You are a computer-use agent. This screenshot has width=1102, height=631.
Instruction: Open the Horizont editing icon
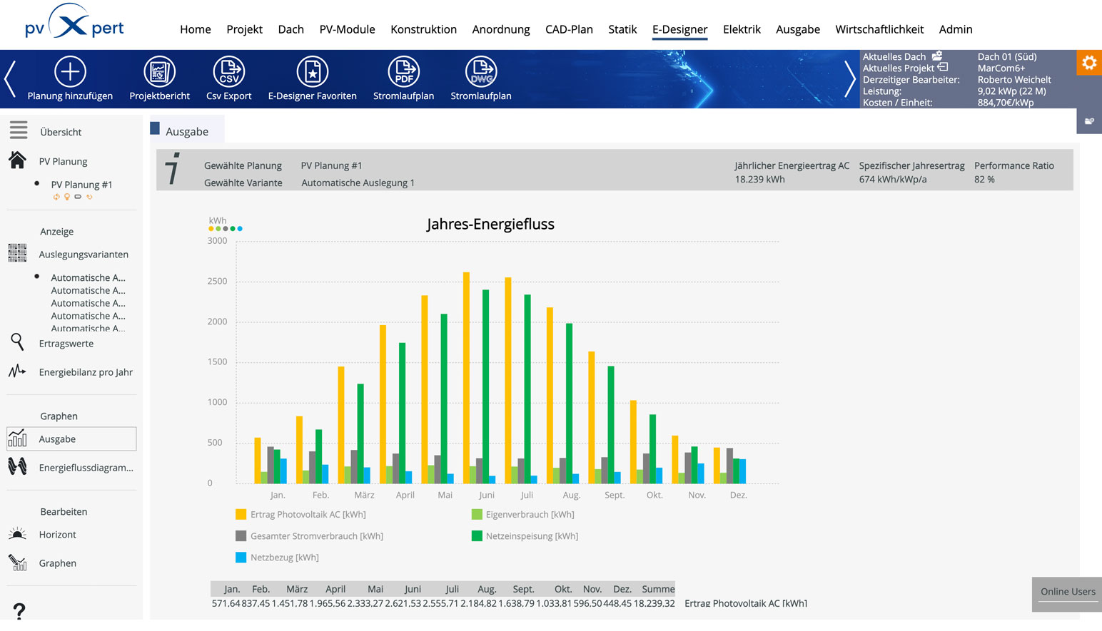click(x=18, y=534)
